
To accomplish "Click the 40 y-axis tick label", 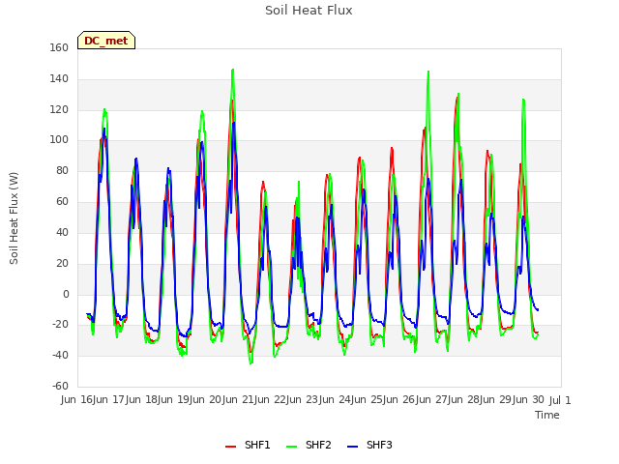I will coord(62,232).
